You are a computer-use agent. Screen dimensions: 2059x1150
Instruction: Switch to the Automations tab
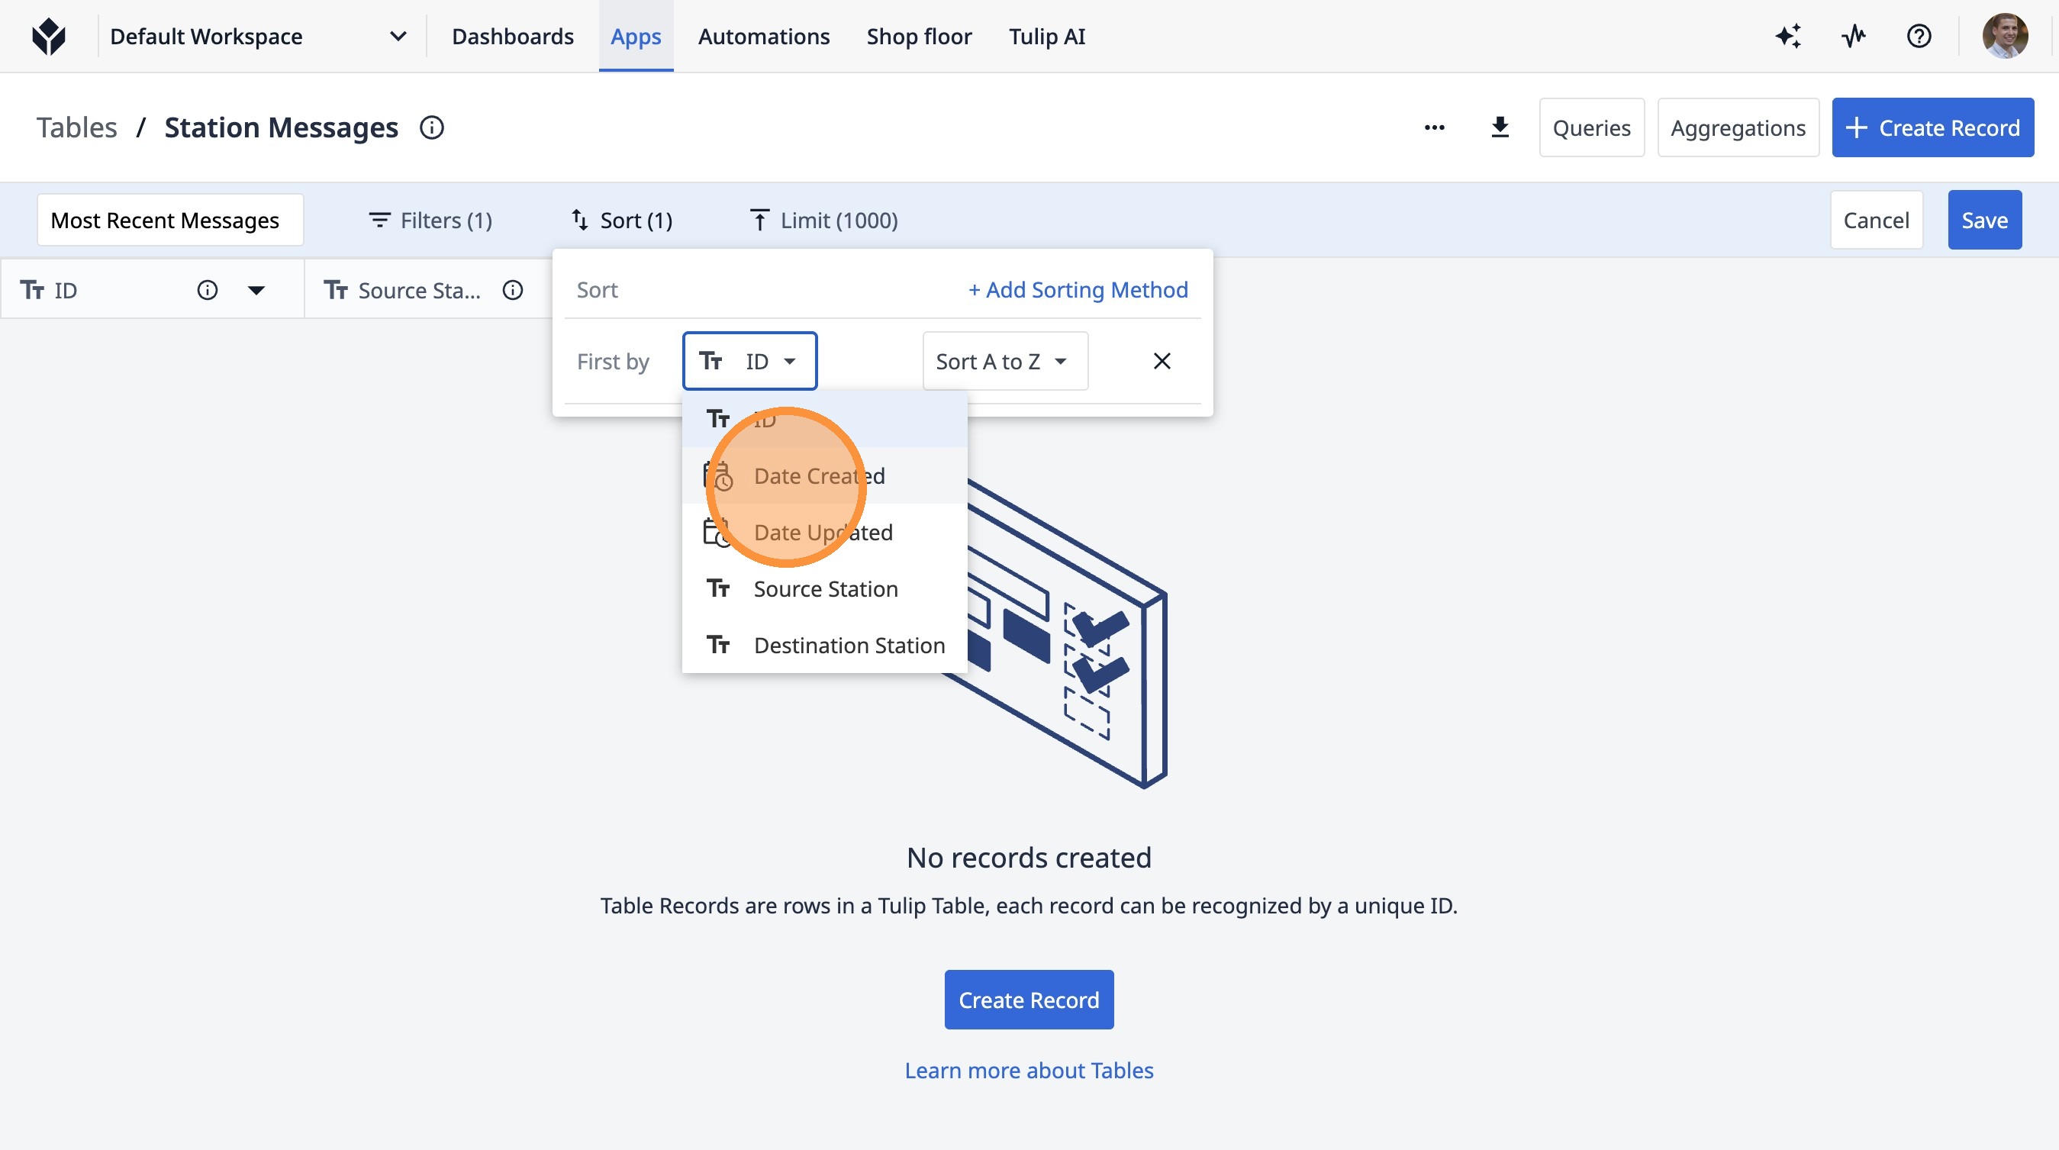(763, 37)
